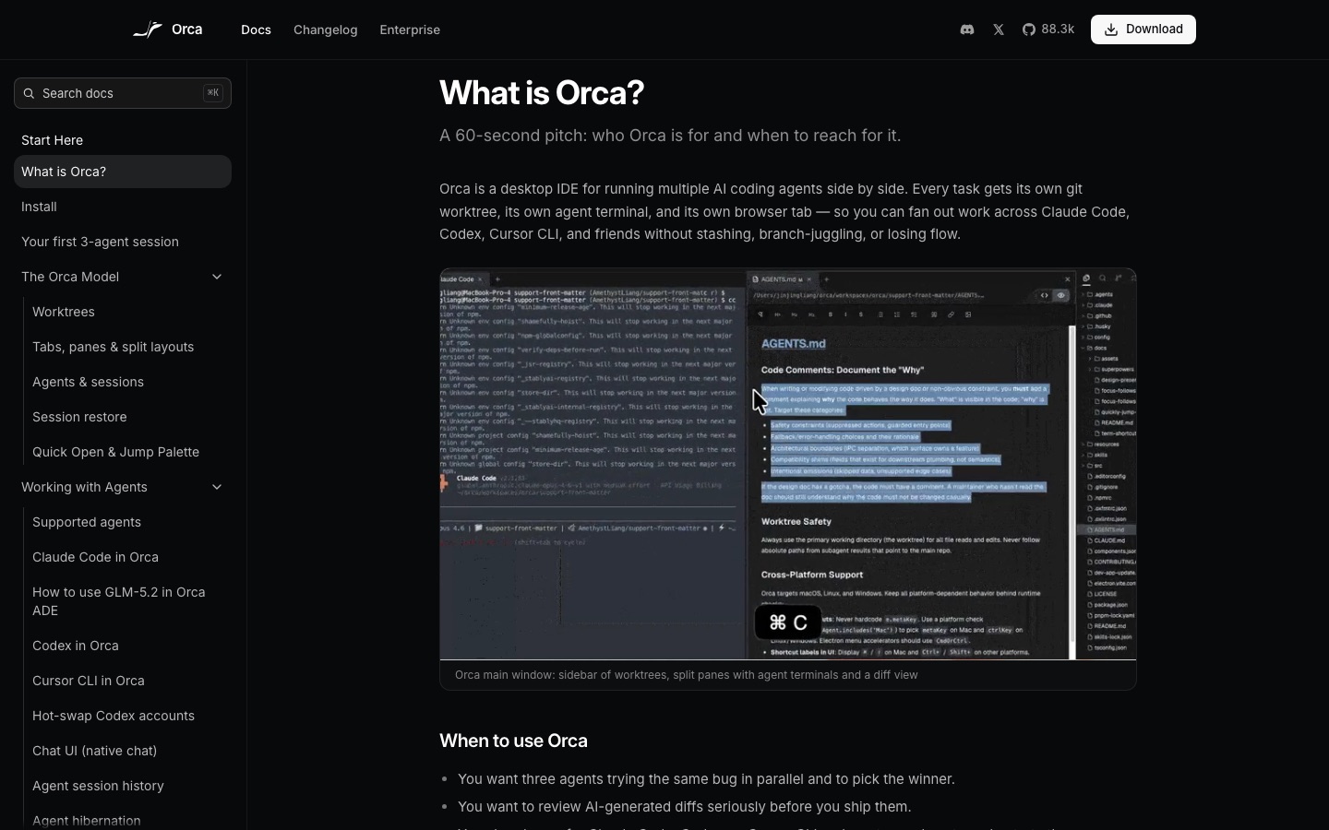Focus the Search docs field
1329x830 pixels.
[123, 93]
